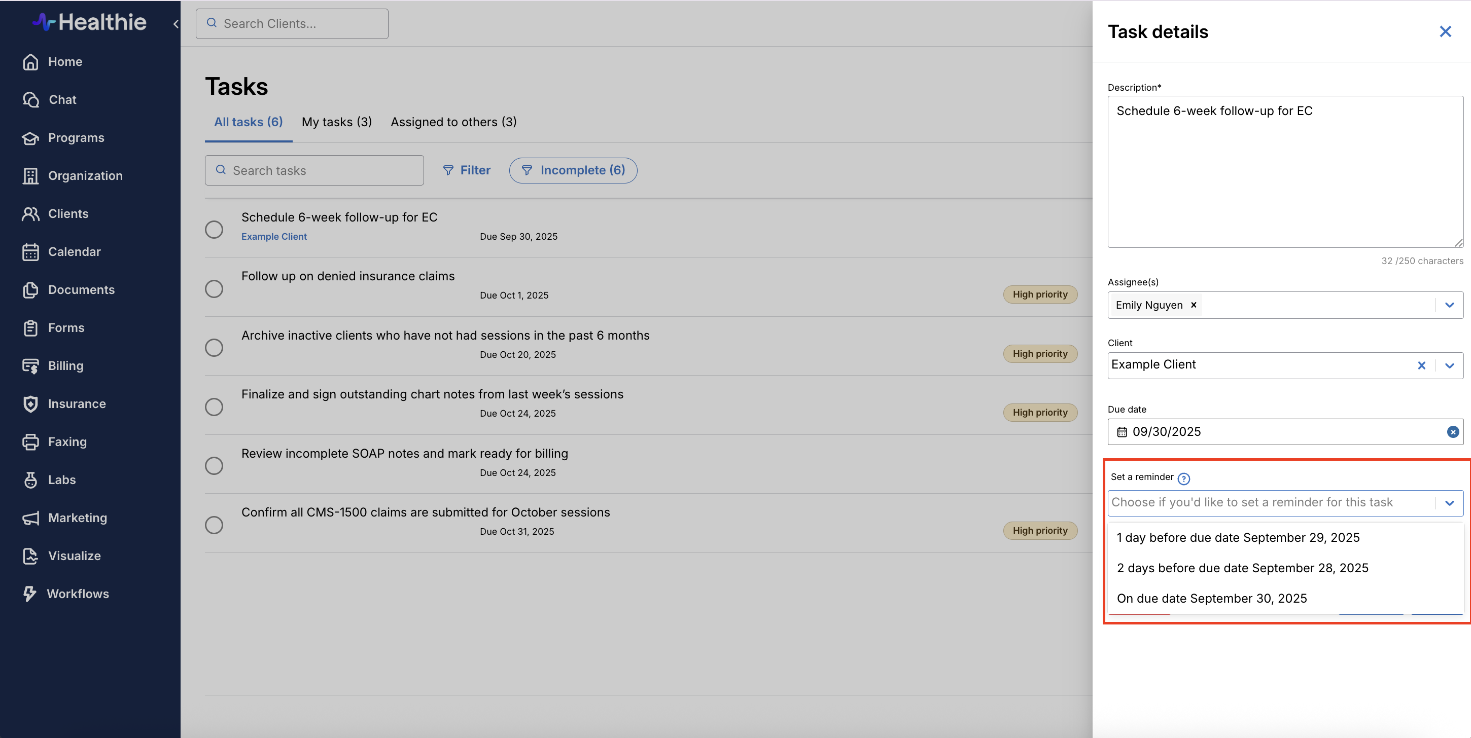This screenshot has height=738, width=1471.
Task: Mark 'Schedule 6-week follow-up' task complete
Action: pyautogui.click(x=214, y=230)
